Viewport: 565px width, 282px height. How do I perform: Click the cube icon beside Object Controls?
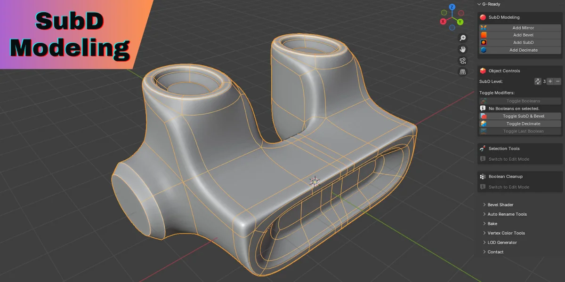point(482,70)
